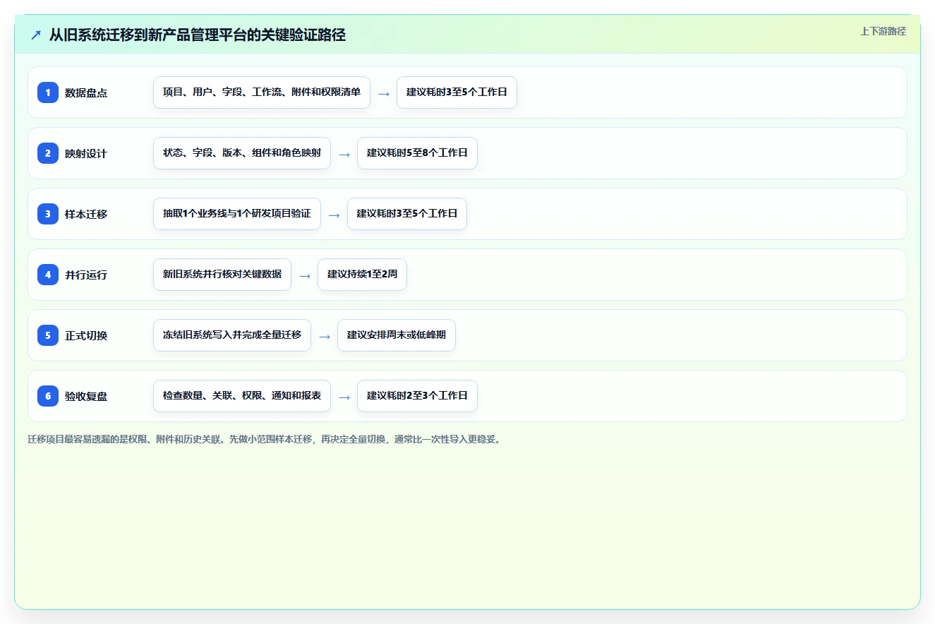The height and width of the screenshot is (624, 935).
Task: Click the 映射设计 step label
Action: pyautogui.click(x=86, y=153)
